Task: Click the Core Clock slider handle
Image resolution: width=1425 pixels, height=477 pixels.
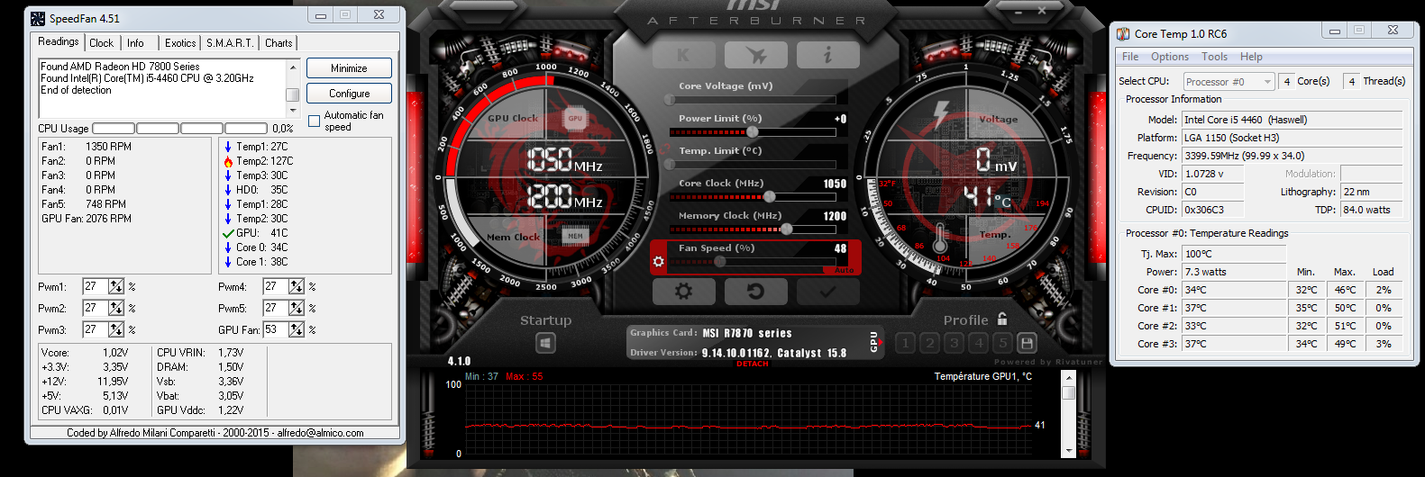Action: [x=769, y=197]
